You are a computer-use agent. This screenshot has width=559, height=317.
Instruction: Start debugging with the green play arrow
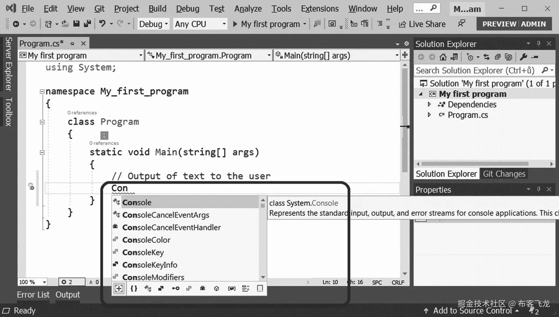[235, 24]
